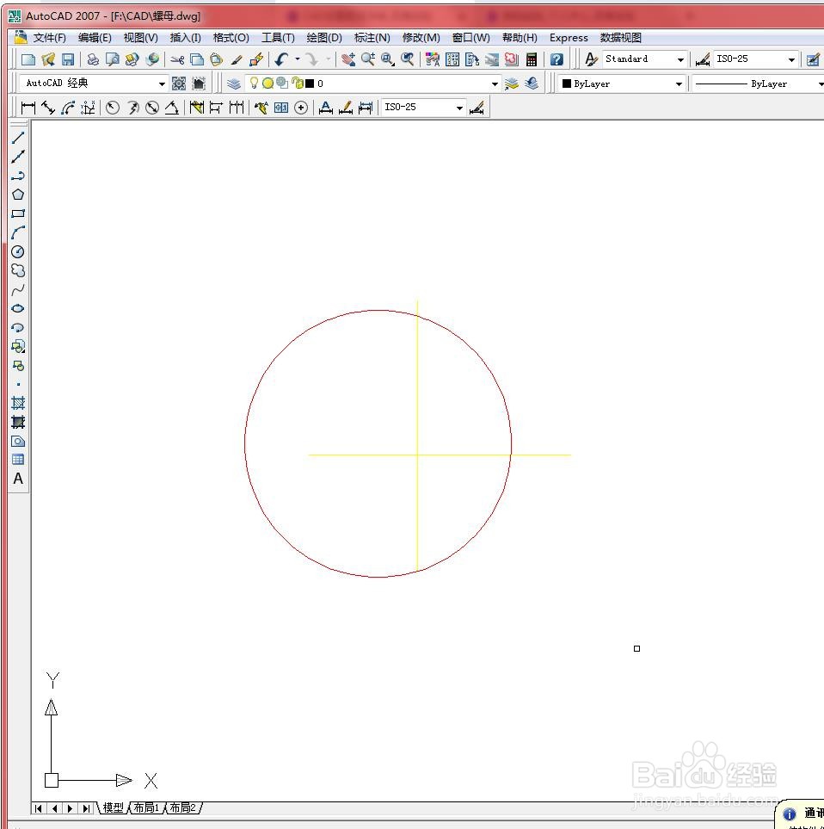Select the Gradient fill tool
824x829 pixels.
[x=18, y=423]
